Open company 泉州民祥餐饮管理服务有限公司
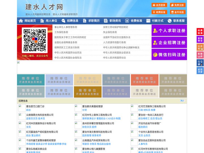204x153 pixels. (98, 123)
